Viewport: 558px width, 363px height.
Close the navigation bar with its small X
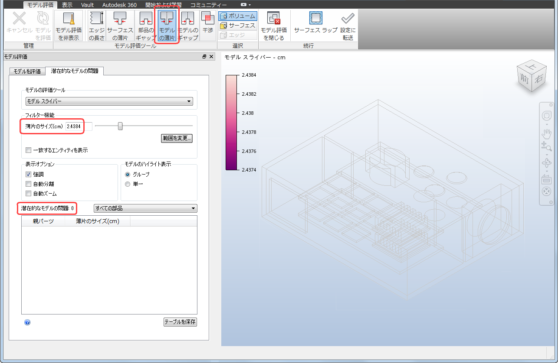coord(551,105)
